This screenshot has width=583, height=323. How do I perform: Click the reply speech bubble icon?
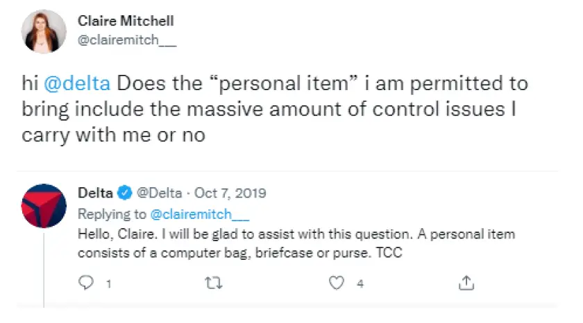(x=86, y=283)
